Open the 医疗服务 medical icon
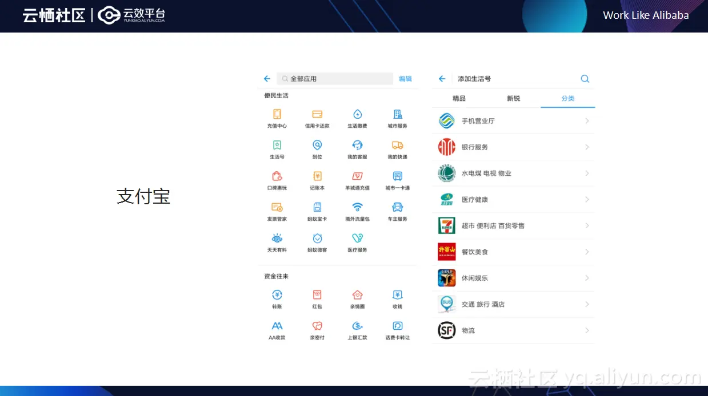 tap(357, 238)
